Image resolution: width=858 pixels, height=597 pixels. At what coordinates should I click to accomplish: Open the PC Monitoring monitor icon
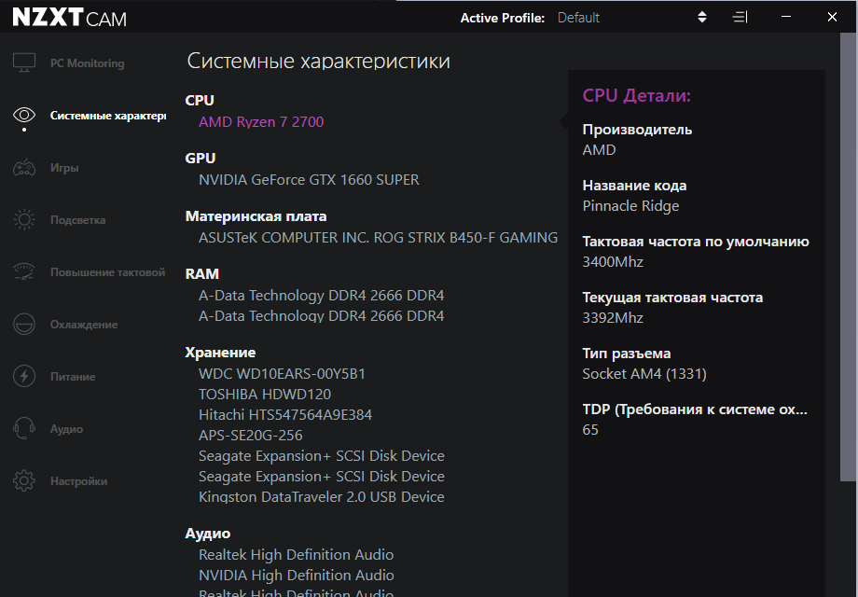(x=24, y=62)
